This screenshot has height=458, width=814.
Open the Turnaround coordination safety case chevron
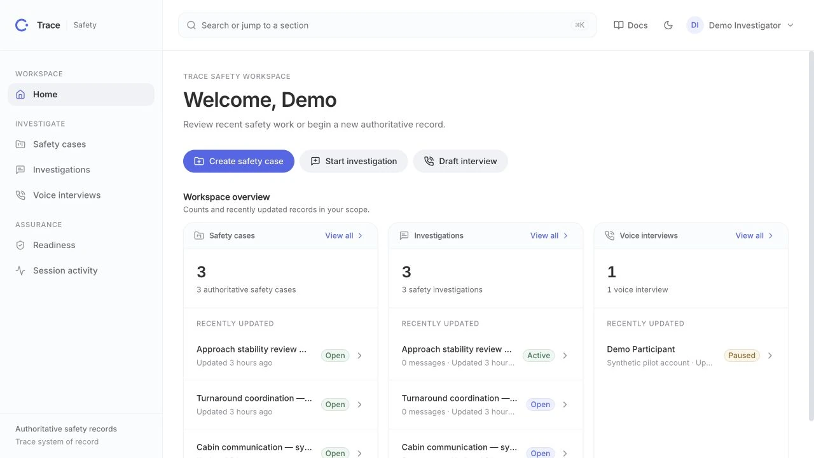click(x=359, y=405)
